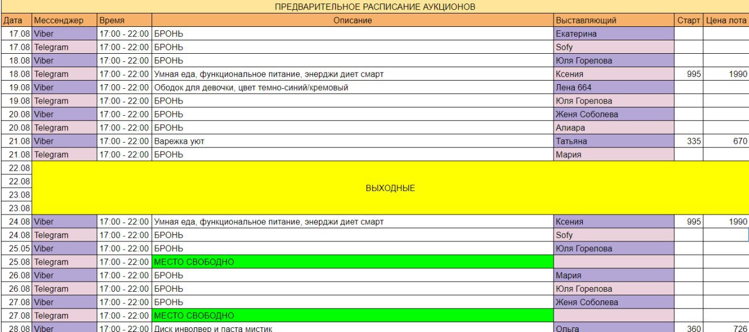Click the time cell for 28.08 Viber
The width and height of the screenshot is (749, 332).
tap(124, 328)
